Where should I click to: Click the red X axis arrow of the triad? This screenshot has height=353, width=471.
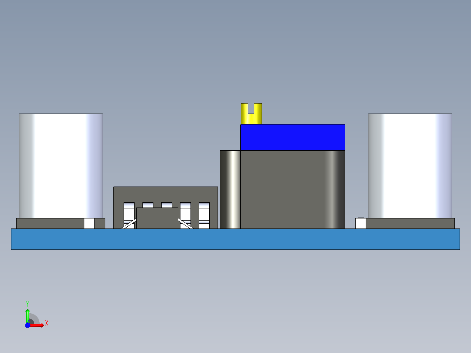(37, 325)
